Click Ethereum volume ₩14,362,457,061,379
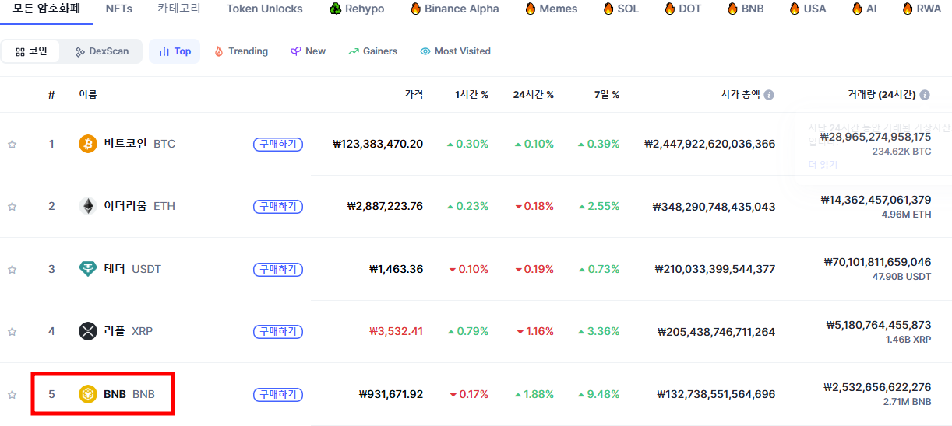This screenshot has height=426, width=952. tap(876, 200)
